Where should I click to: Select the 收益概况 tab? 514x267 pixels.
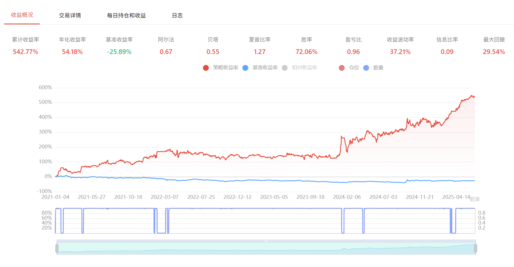[22, 15]
